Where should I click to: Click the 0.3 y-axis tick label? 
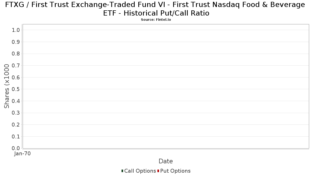(16, 113)
